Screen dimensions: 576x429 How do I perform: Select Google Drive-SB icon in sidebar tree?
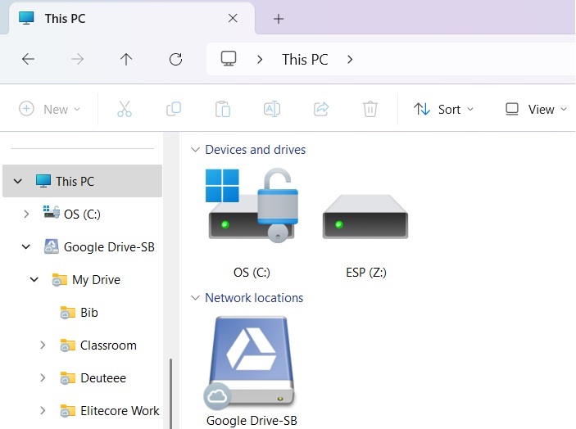[x=51, y=246]
